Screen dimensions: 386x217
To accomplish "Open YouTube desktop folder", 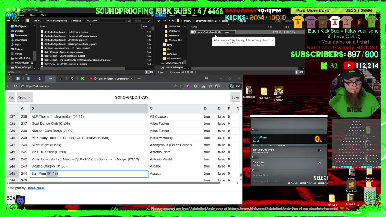I will 332,200.
